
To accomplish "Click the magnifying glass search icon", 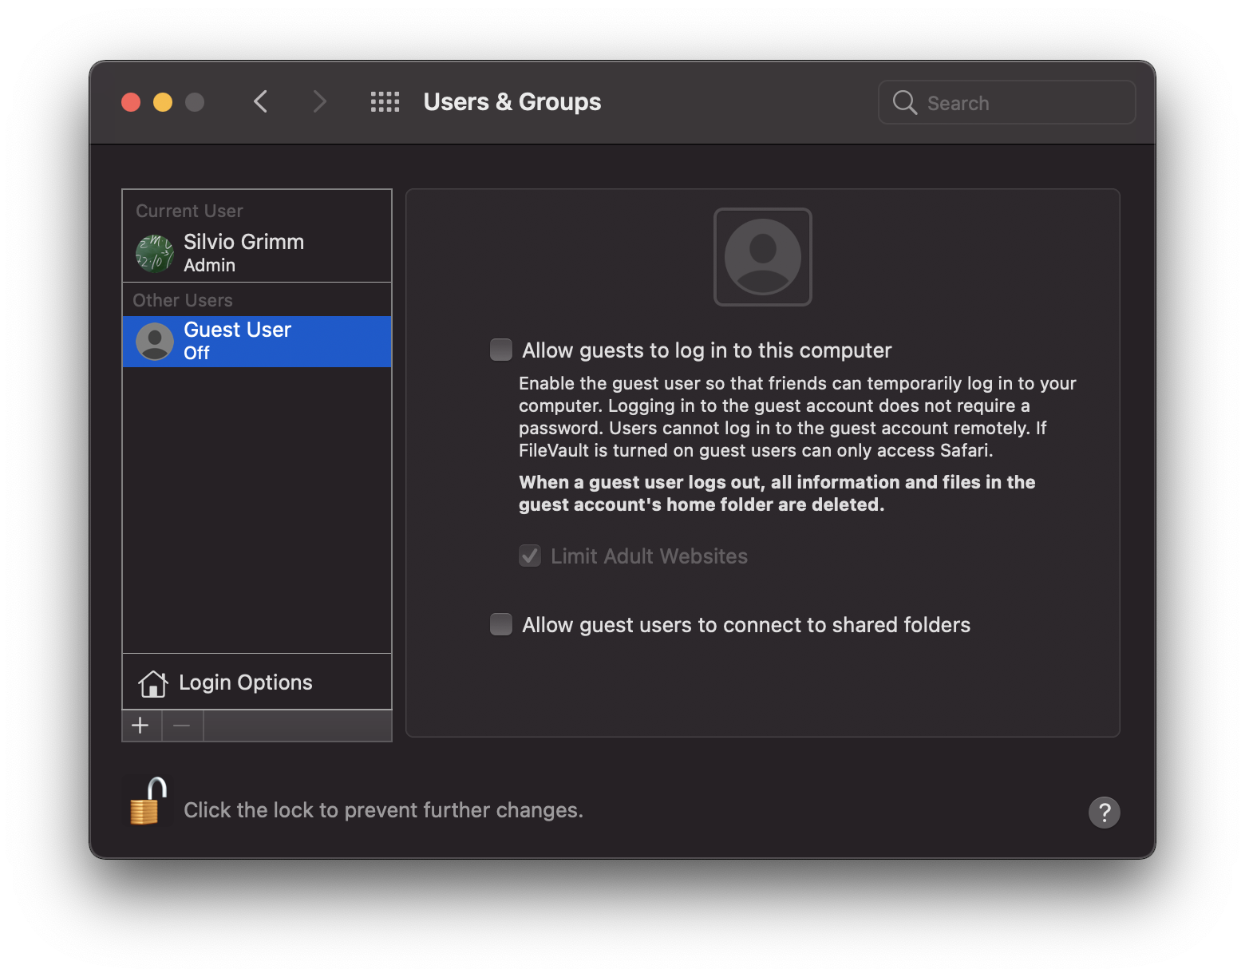I will coord(904,103).
